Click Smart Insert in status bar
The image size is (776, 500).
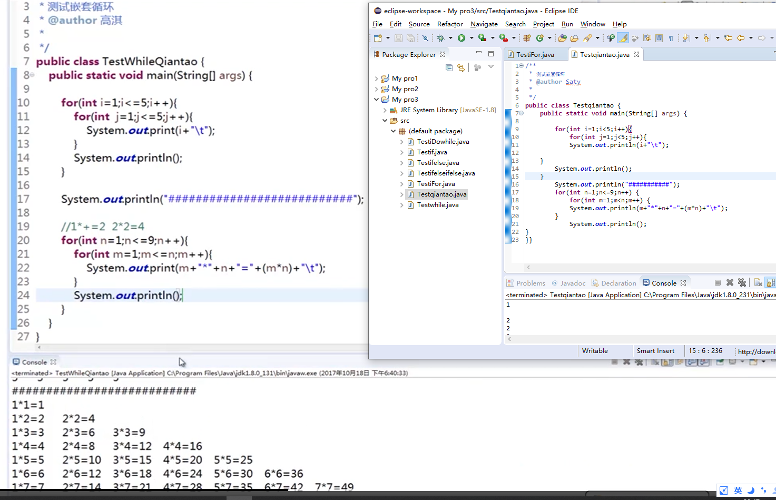pyautogui.click(x=655, y=351)
